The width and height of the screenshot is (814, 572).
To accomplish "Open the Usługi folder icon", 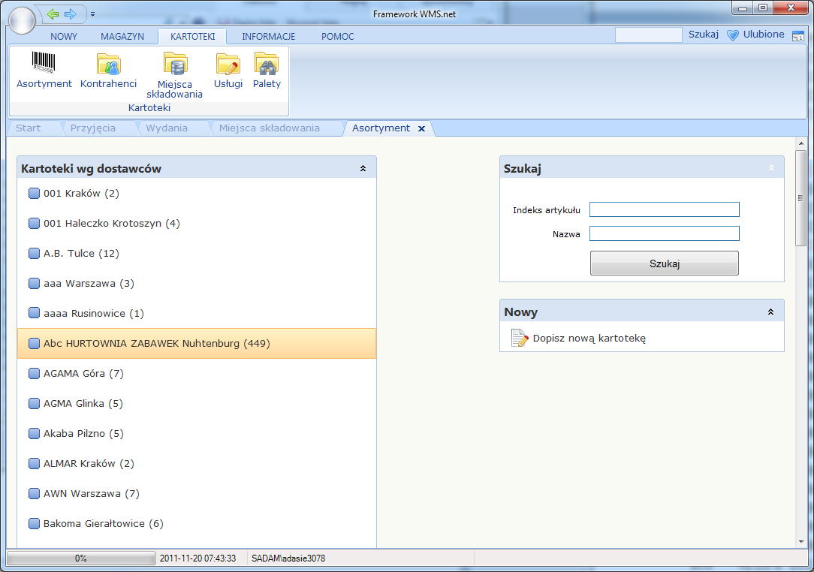I will (228, 64).
